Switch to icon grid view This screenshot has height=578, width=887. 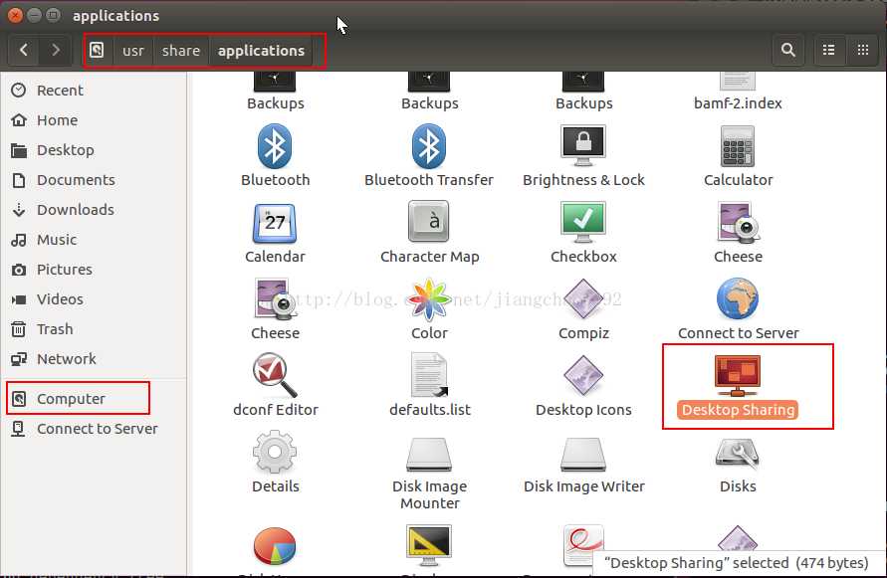[x=863, y=51]
